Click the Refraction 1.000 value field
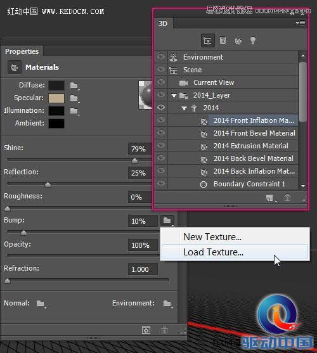Viewport: 317px width, 353px height. (x=143, y=269)
